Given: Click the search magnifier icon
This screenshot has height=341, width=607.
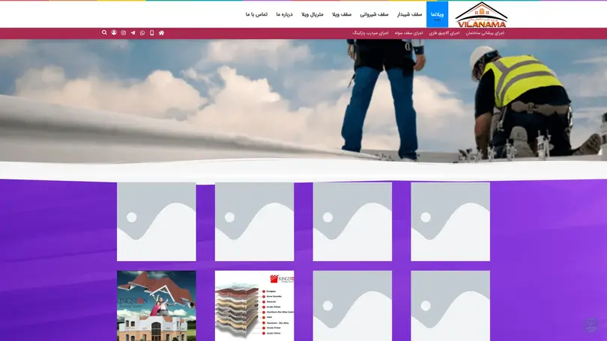Looking at the screenshot, I should (x=104, y=32).
